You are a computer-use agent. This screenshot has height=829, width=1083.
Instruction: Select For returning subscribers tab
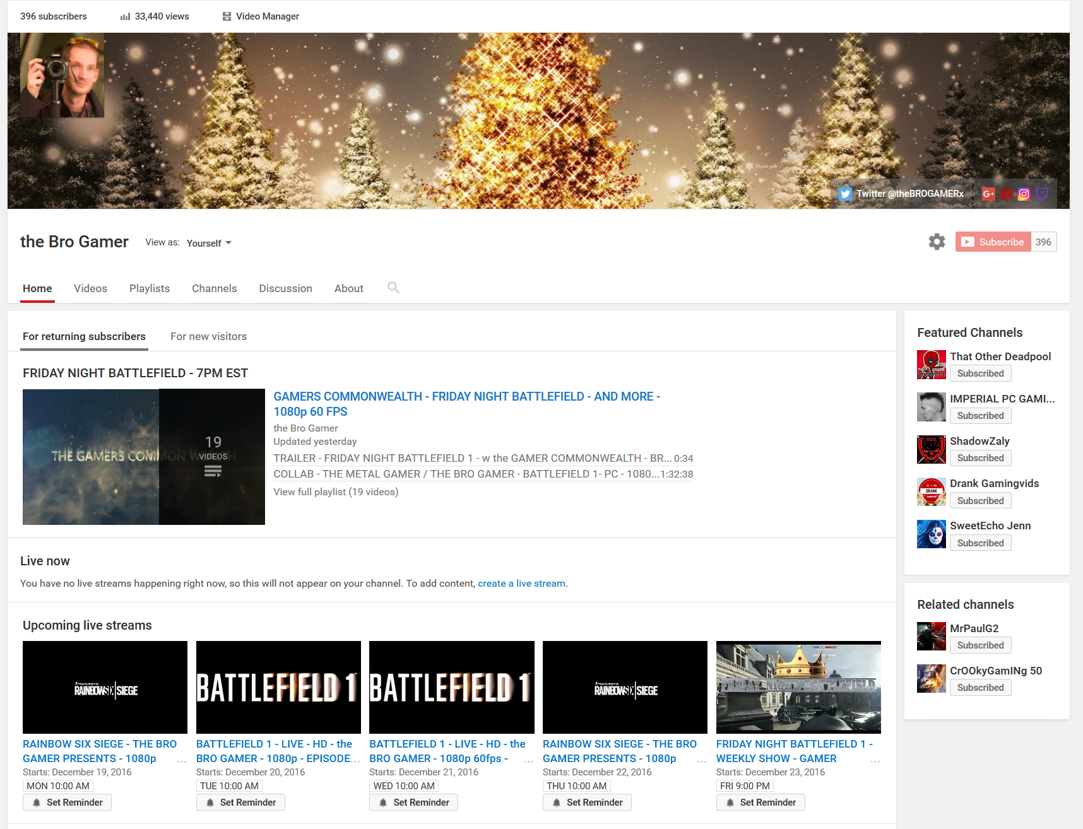(x=84, y=336)
